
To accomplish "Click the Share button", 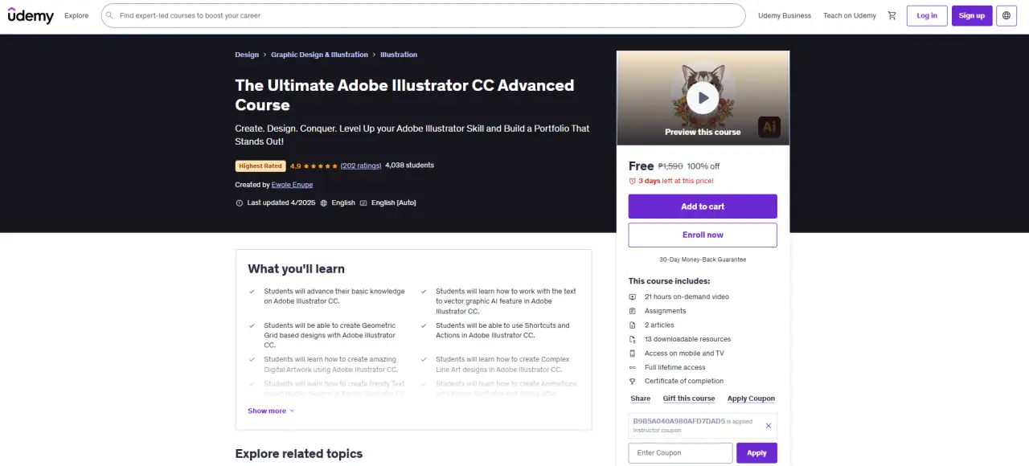I will (x=641, y=399).
